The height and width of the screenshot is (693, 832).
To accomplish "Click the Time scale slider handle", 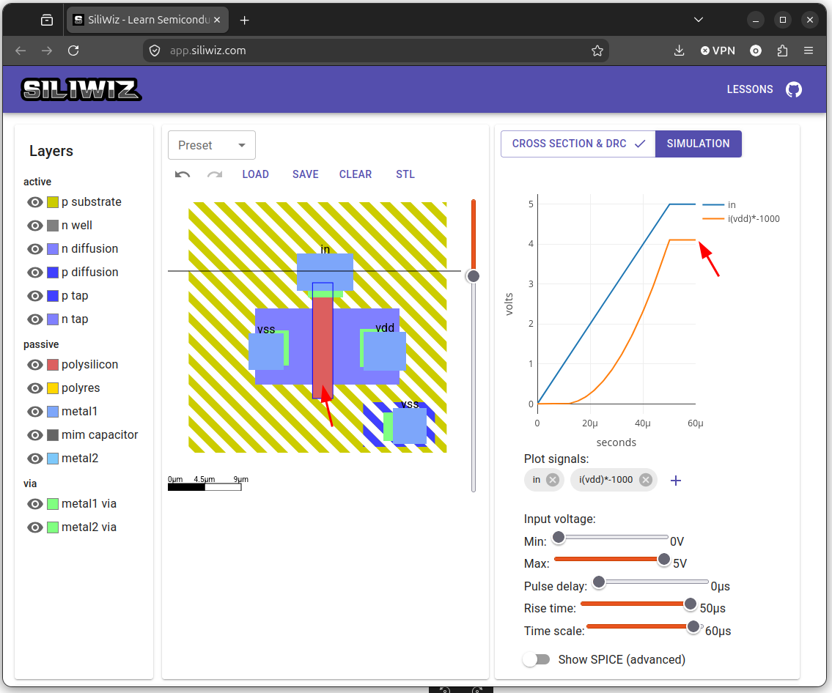I will click(x=693, y=627).
